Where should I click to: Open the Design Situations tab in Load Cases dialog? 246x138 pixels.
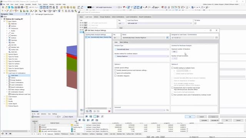(105, 17)
